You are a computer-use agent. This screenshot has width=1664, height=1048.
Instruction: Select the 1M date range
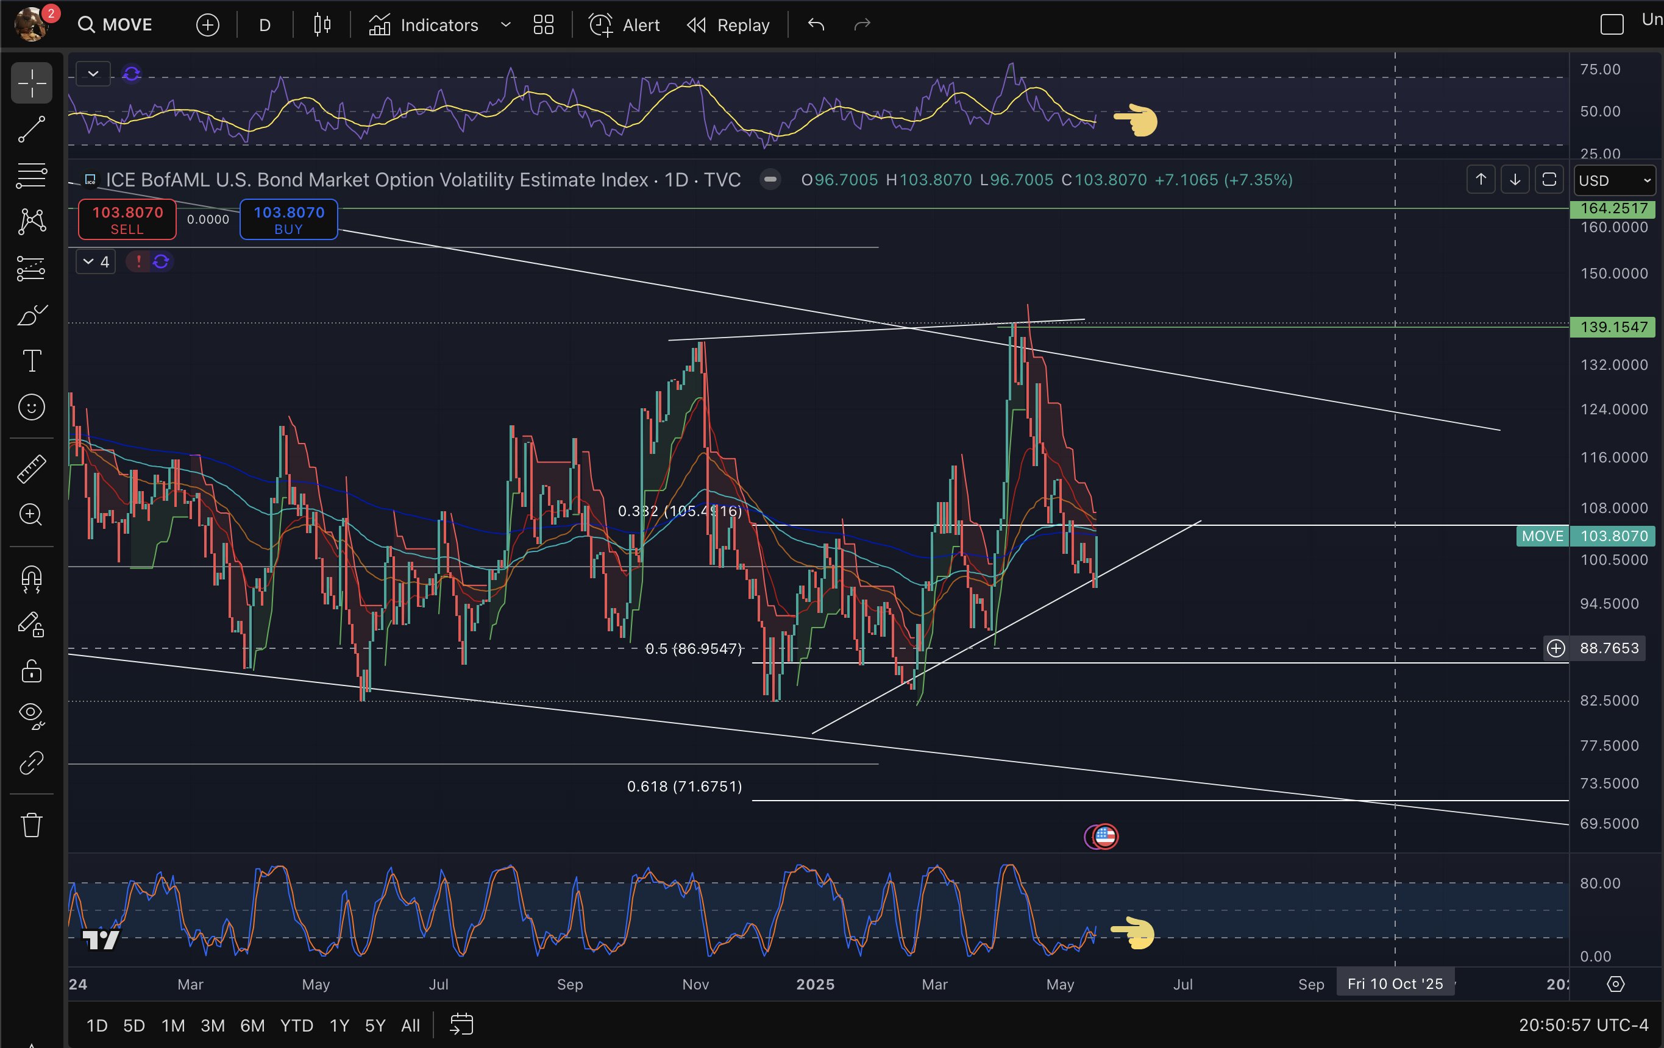[172, 1025]
